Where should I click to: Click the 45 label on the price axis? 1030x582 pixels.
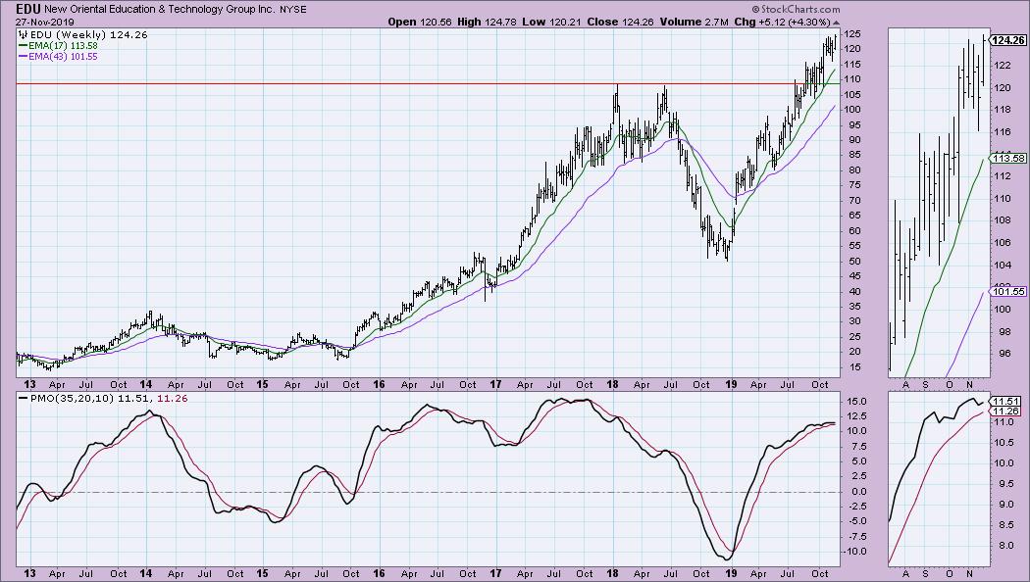pos(852,276)
